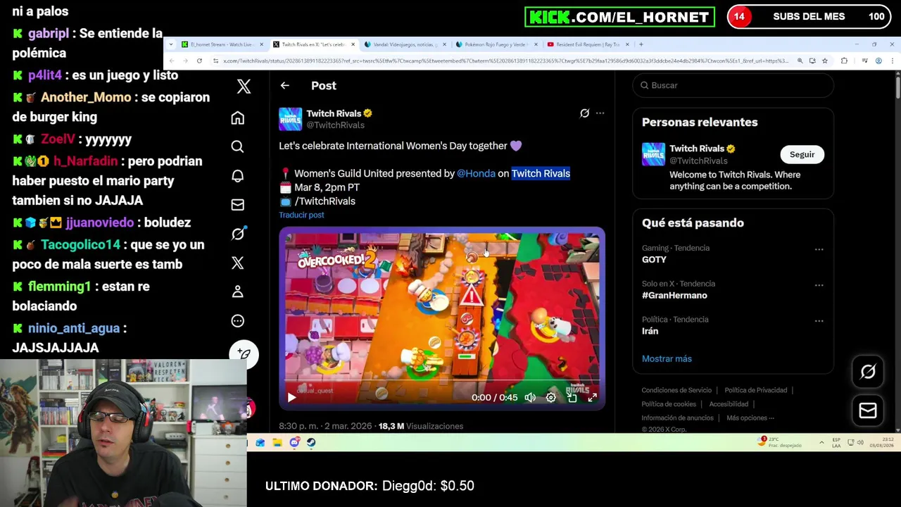
Task: Click the back arrow beside Post
Action: tap(284, 86)
